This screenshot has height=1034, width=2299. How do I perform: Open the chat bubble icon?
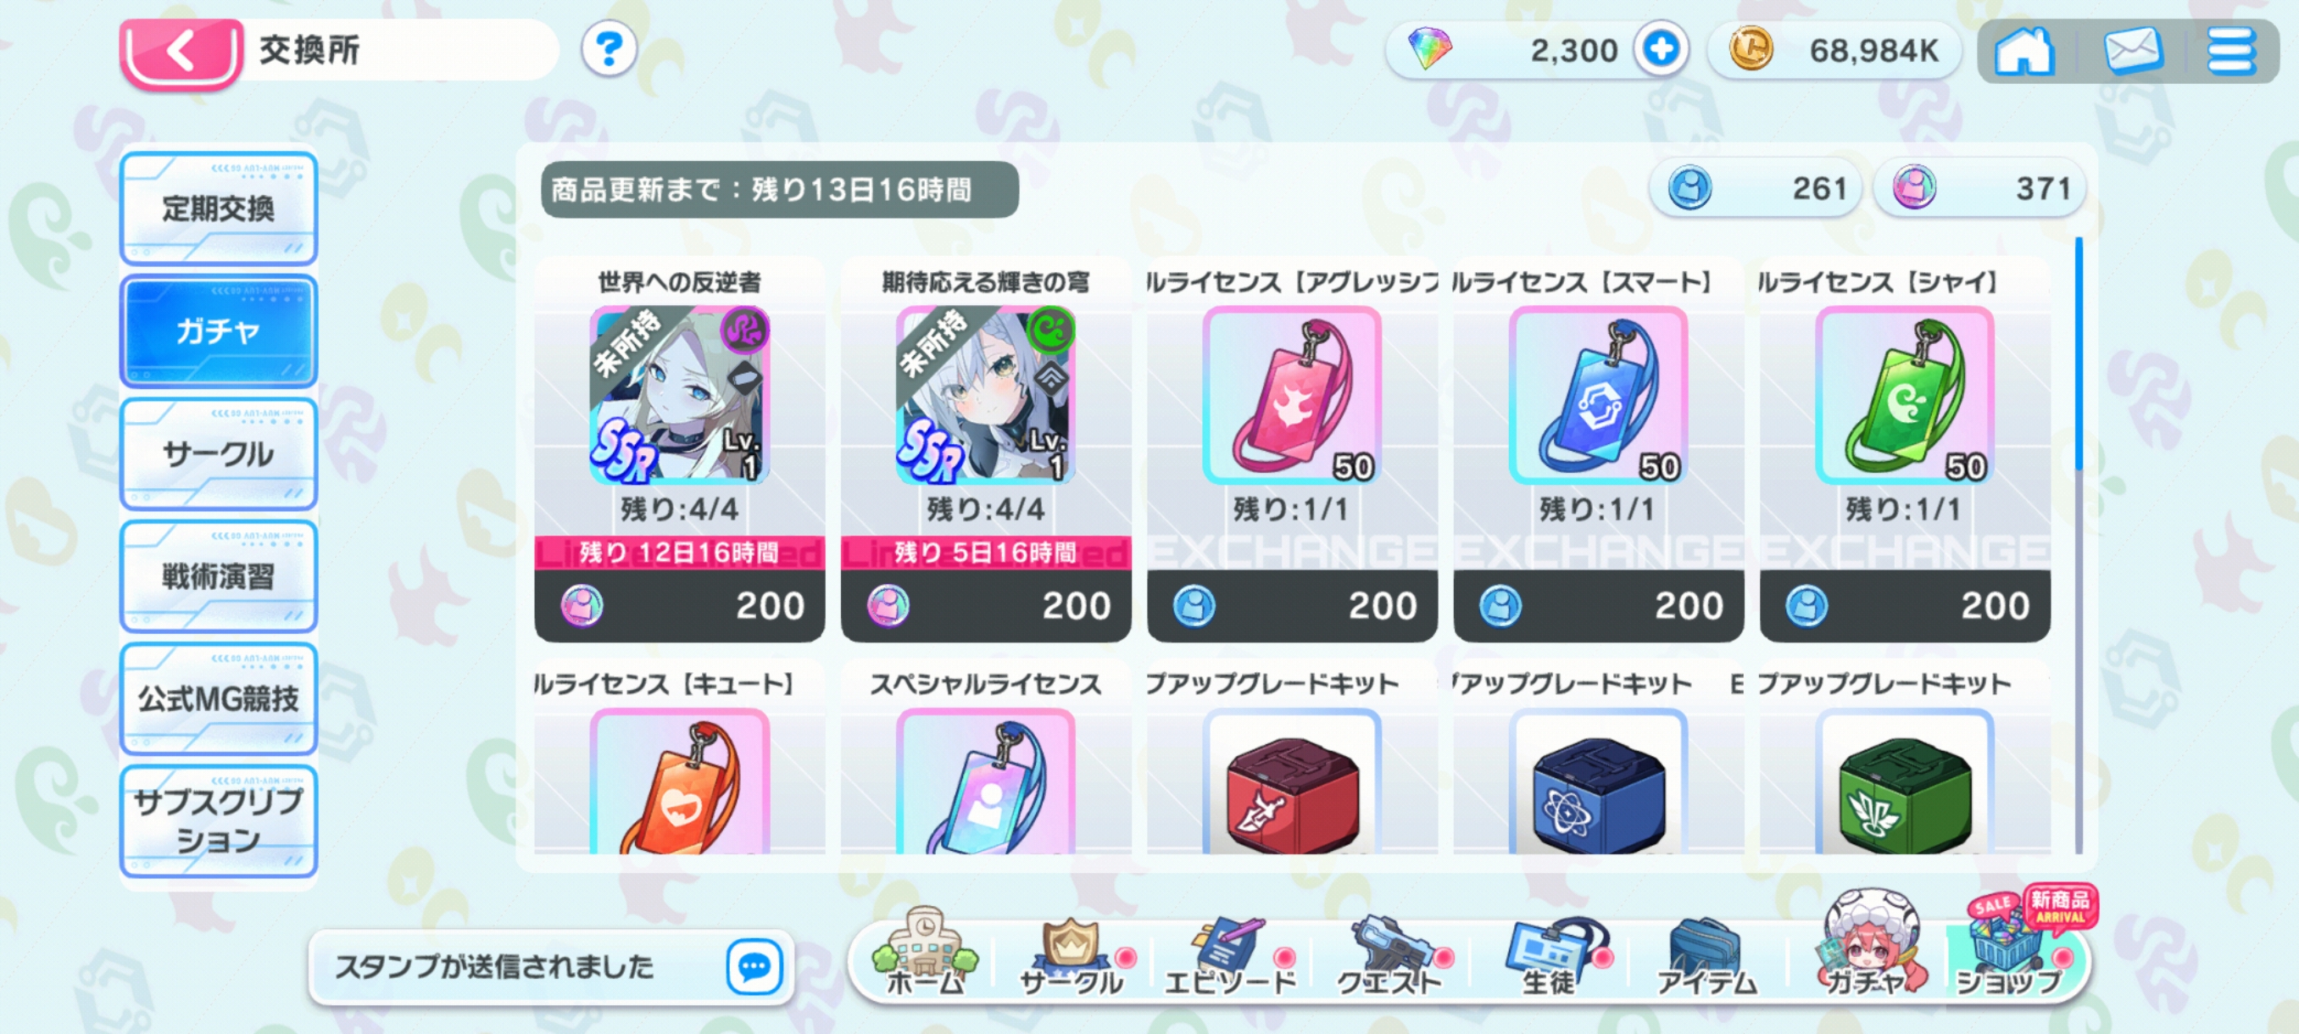tap(754, 966)
